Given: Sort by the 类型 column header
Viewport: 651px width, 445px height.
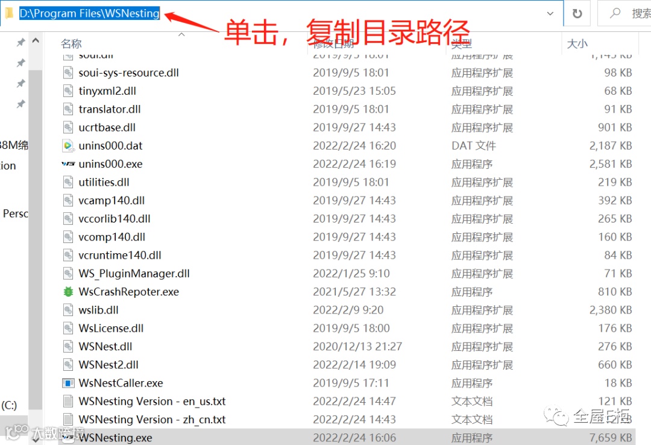Looking at the screenshot, I should pyautogui.click(x=462, y=43).
